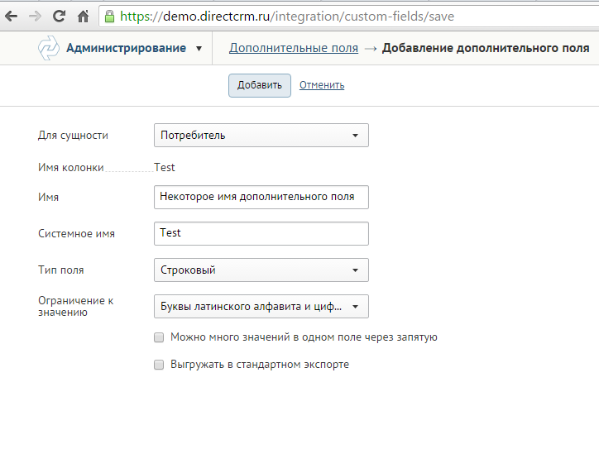Reload the page with refresh icon
This screenshot has height=449, width=599.
point(59,16)
